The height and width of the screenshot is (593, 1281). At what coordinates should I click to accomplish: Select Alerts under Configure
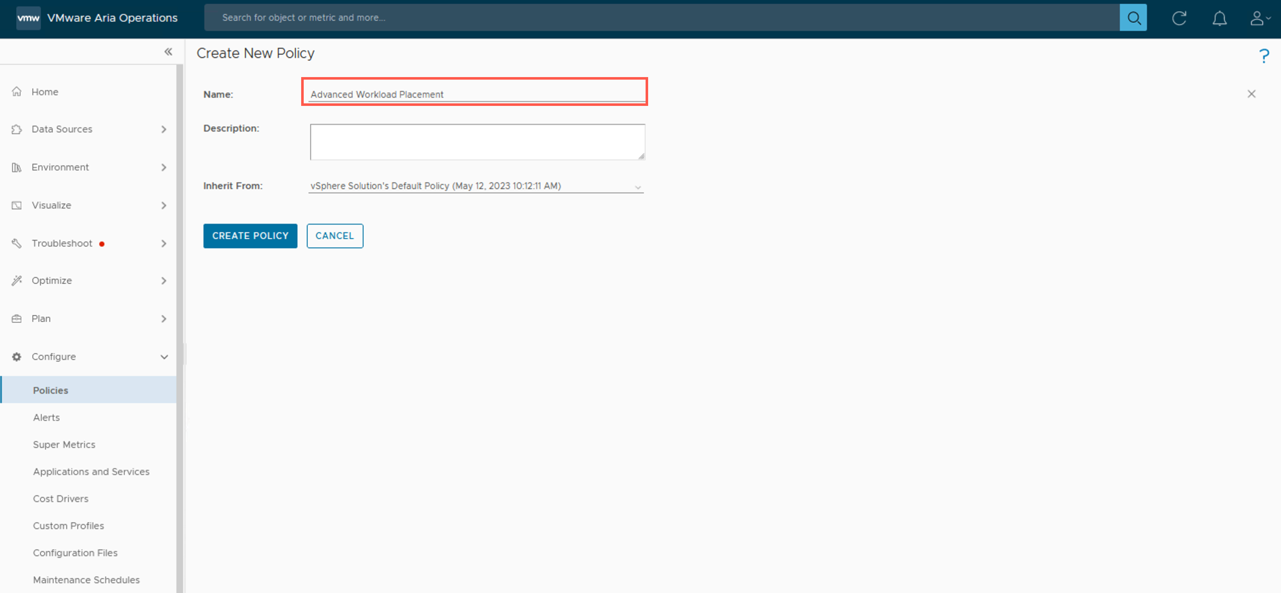pyautogui.click(x=46, y=417)
